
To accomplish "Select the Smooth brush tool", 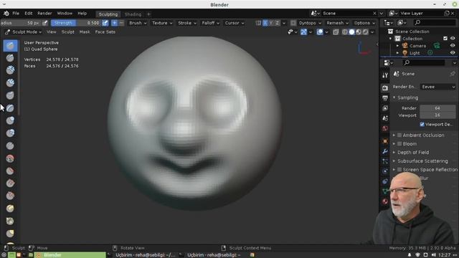I will 10,158.
